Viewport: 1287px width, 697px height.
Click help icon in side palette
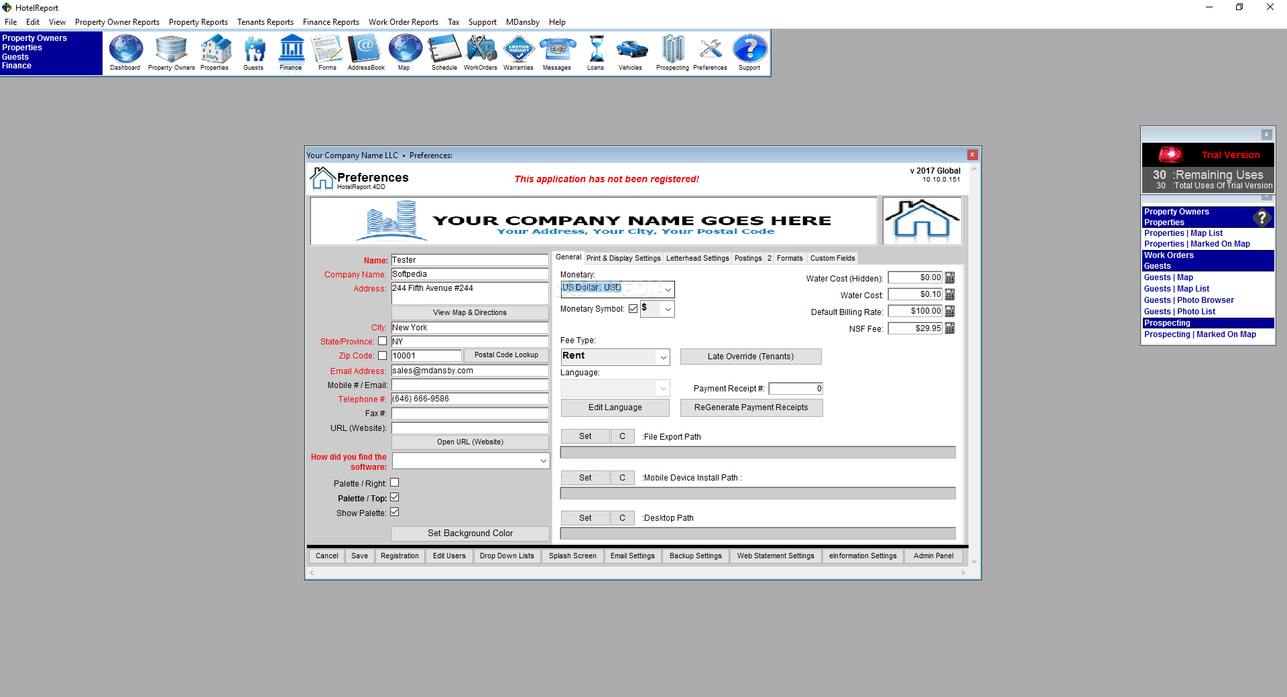tap(1262, 217)
